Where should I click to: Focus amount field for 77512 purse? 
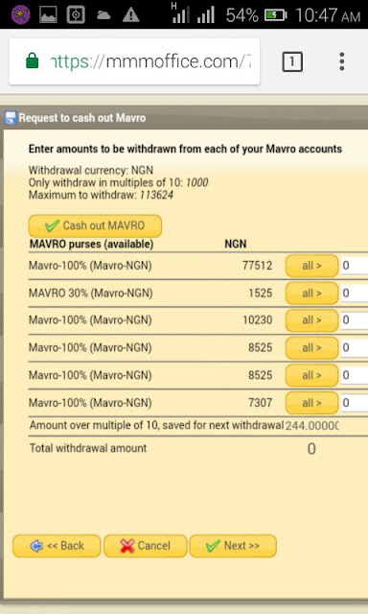pos(355,266)
